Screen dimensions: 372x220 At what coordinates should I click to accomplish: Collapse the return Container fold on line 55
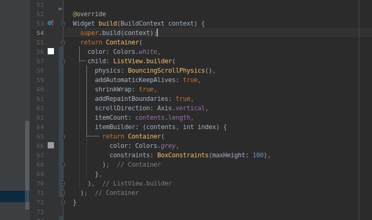[x=63, y=42]
